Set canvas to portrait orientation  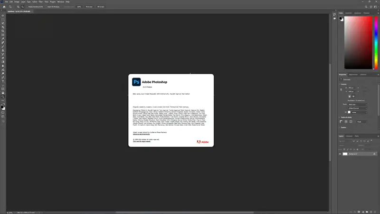pos(350,96)
